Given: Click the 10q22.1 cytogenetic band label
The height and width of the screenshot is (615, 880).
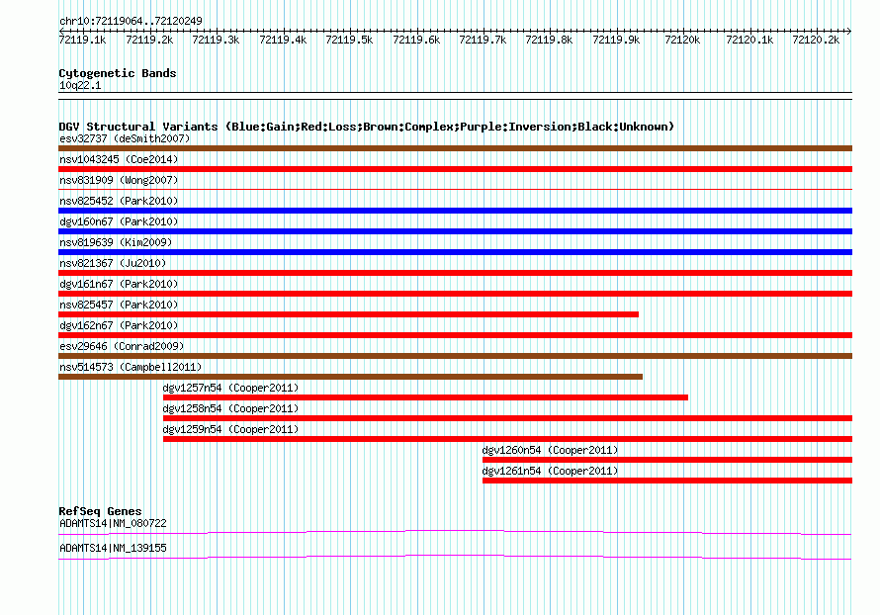Looking at the screenshot, I should point(80,85).
